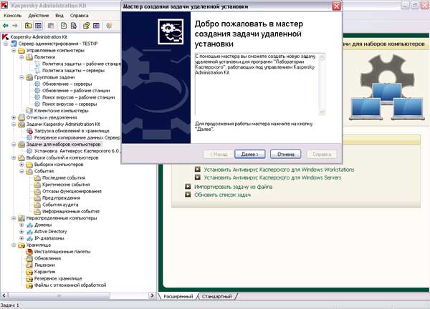This screenshot has height=309, width=430.
Task: Select Файлы с отложенной обработкой
Action: [70, 285]
